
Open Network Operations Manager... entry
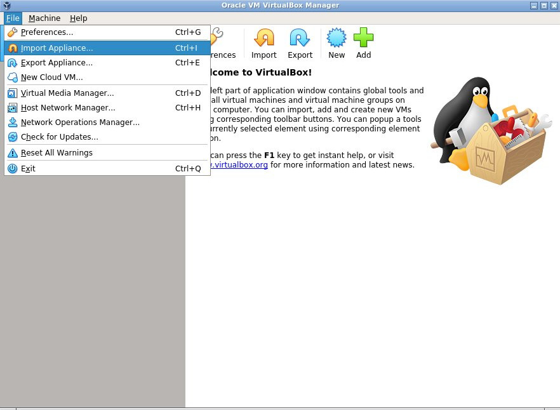click(x=107, y=122)
